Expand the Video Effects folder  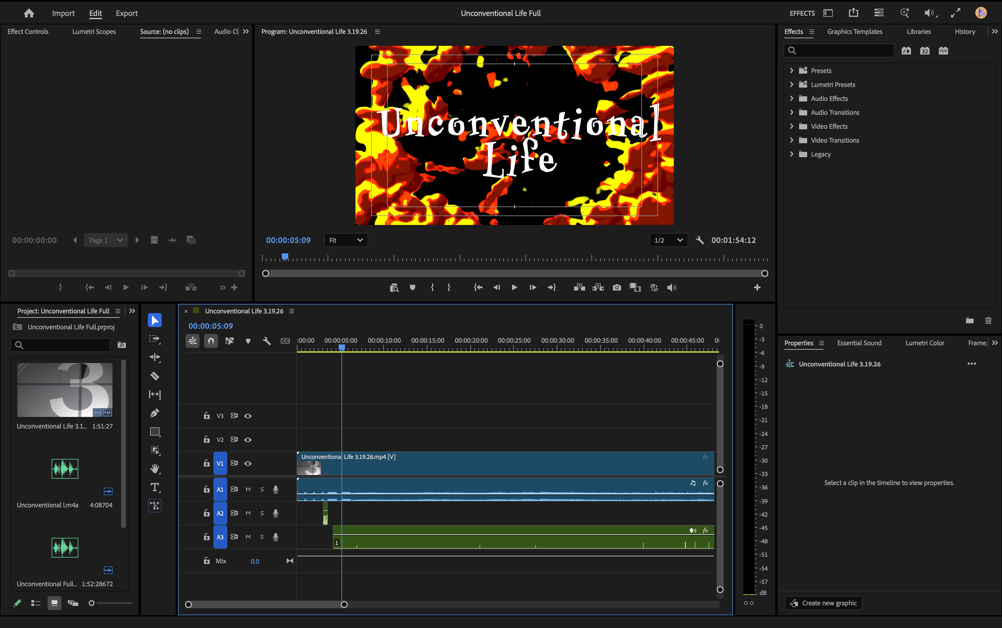[x=792, y=126]
